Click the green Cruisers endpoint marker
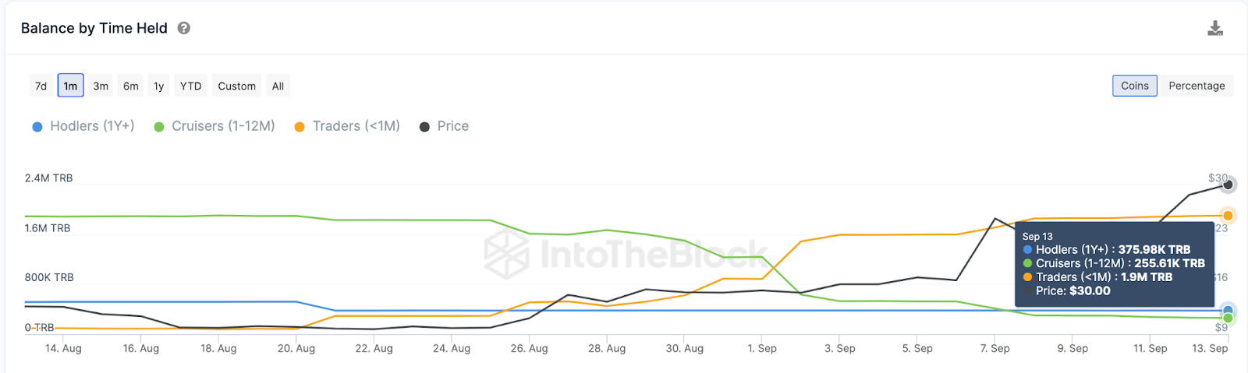The height and width of the screenshot is (373, 1248). click(1228, 318)
